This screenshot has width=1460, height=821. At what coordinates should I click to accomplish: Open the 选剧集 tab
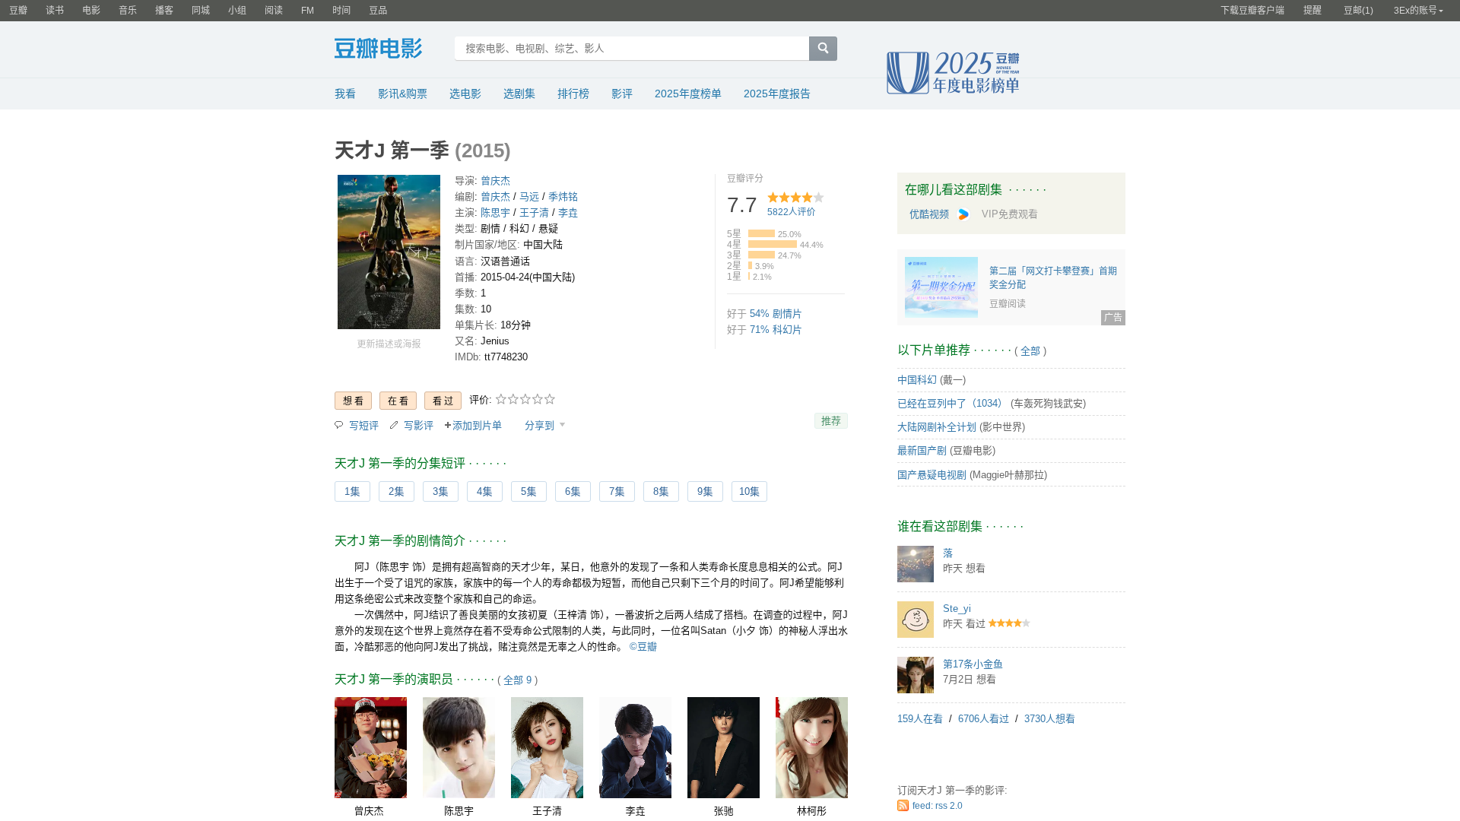click(x=519, y=94)
